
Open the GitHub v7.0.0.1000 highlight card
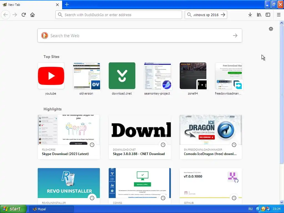point(211,186)
